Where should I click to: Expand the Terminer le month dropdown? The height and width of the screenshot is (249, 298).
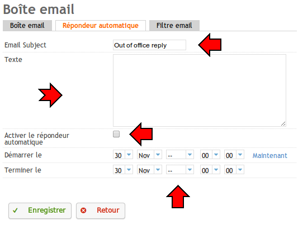[x=149, y=170]
